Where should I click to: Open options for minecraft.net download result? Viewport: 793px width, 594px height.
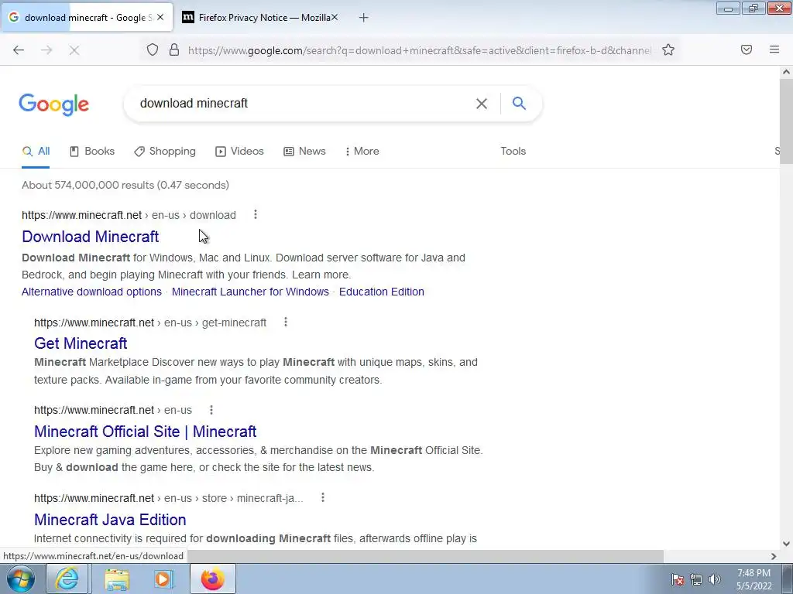[x=256, y=215]
